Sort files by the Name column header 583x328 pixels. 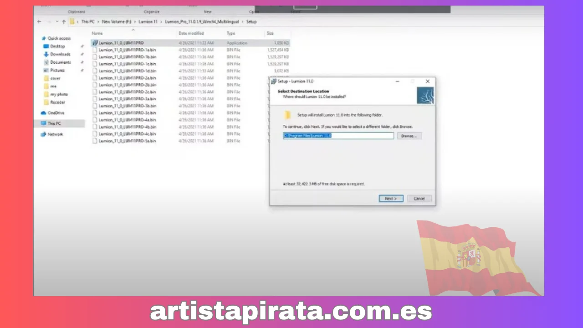97,33
